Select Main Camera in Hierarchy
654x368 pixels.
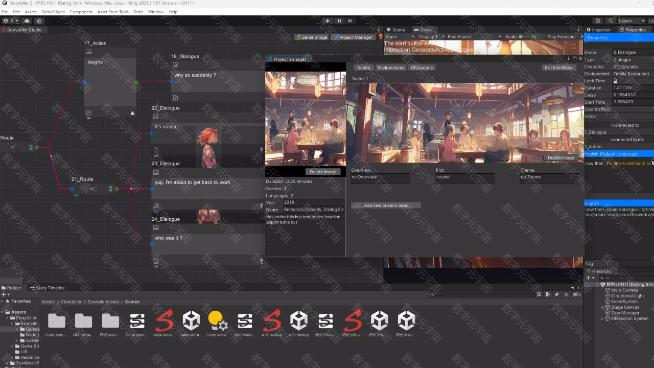click(620, 290)
